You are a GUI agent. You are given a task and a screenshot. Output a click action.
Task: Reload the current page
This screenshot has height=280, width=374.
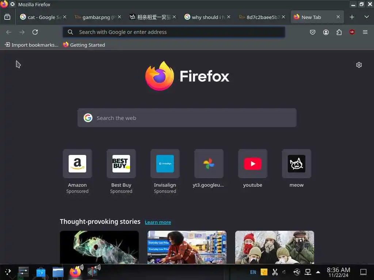pyautogui.click(x=35, y=32)
